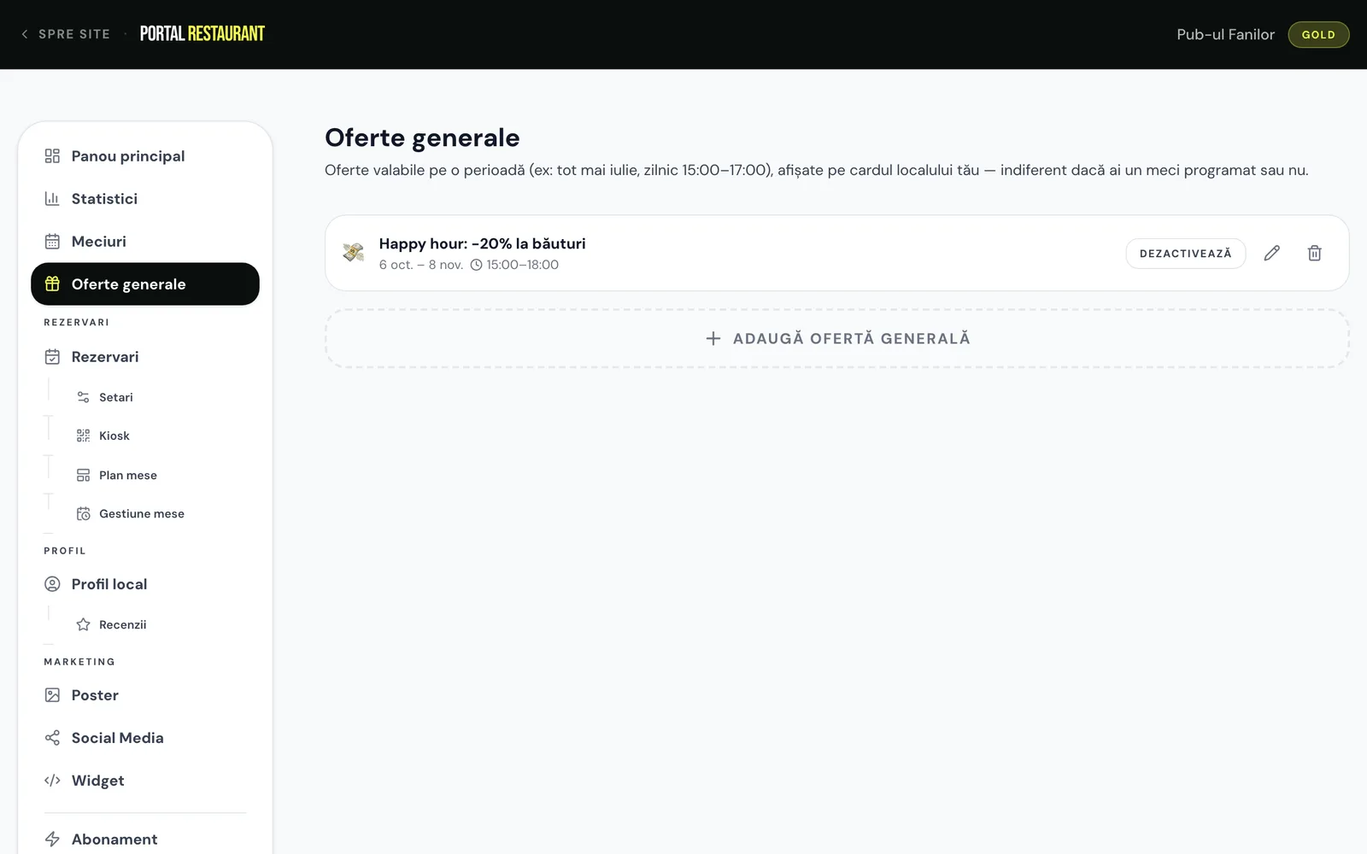Open Social Media page
Image resolution: width=1367 pixels, height=854 pixels.
(x=145, y=738)
